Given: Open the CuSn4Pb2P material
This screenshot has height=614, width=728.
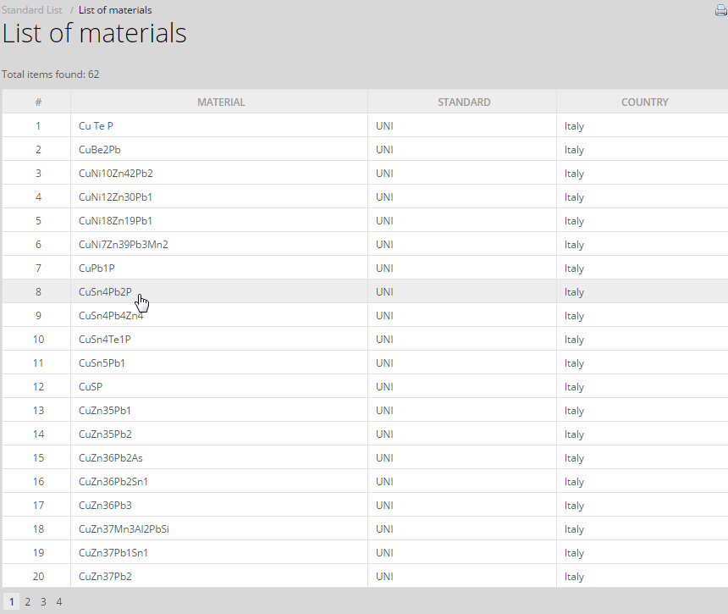Looking at the screenshot, I should 105,292.
